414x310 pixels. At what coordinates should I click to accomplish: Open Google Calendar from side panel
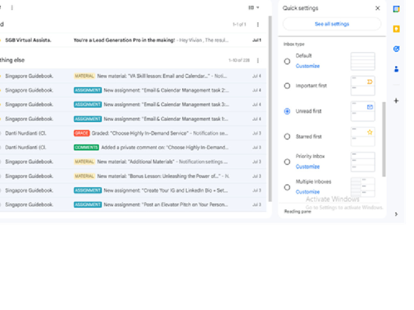[396, 9]
